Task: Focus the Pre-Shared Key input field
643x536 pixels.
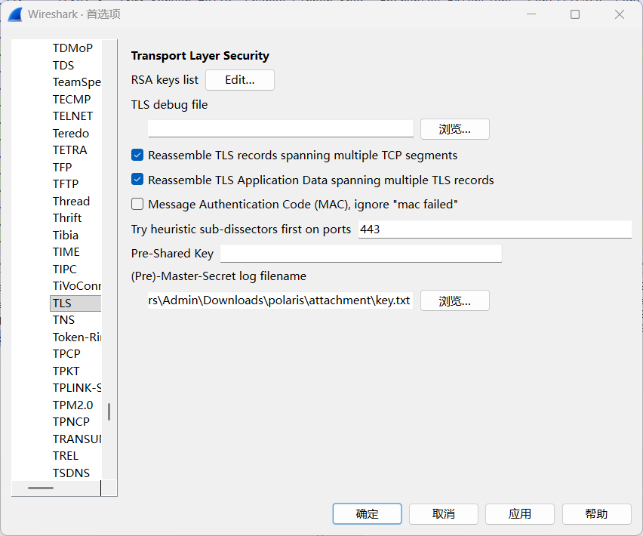Action: [361, 254]
